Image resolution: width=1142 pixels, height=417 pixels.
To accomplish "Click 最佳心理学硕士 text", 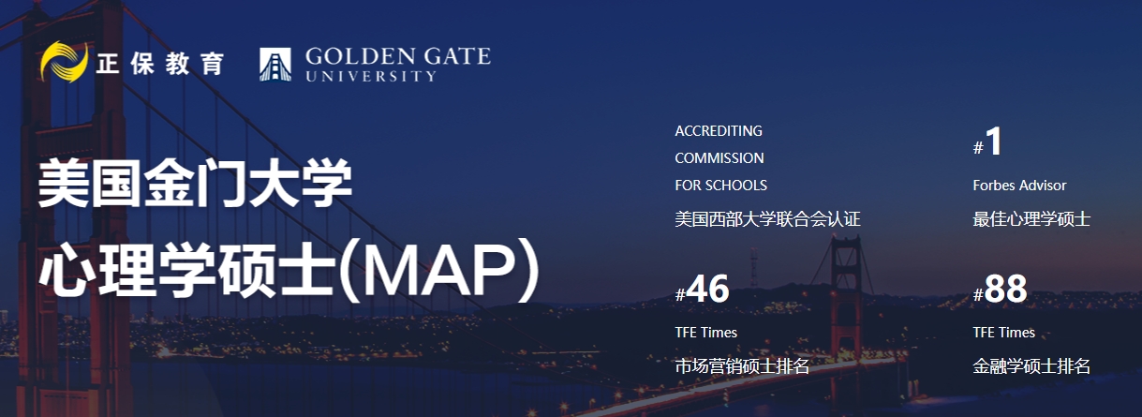I will (1031, 219).
